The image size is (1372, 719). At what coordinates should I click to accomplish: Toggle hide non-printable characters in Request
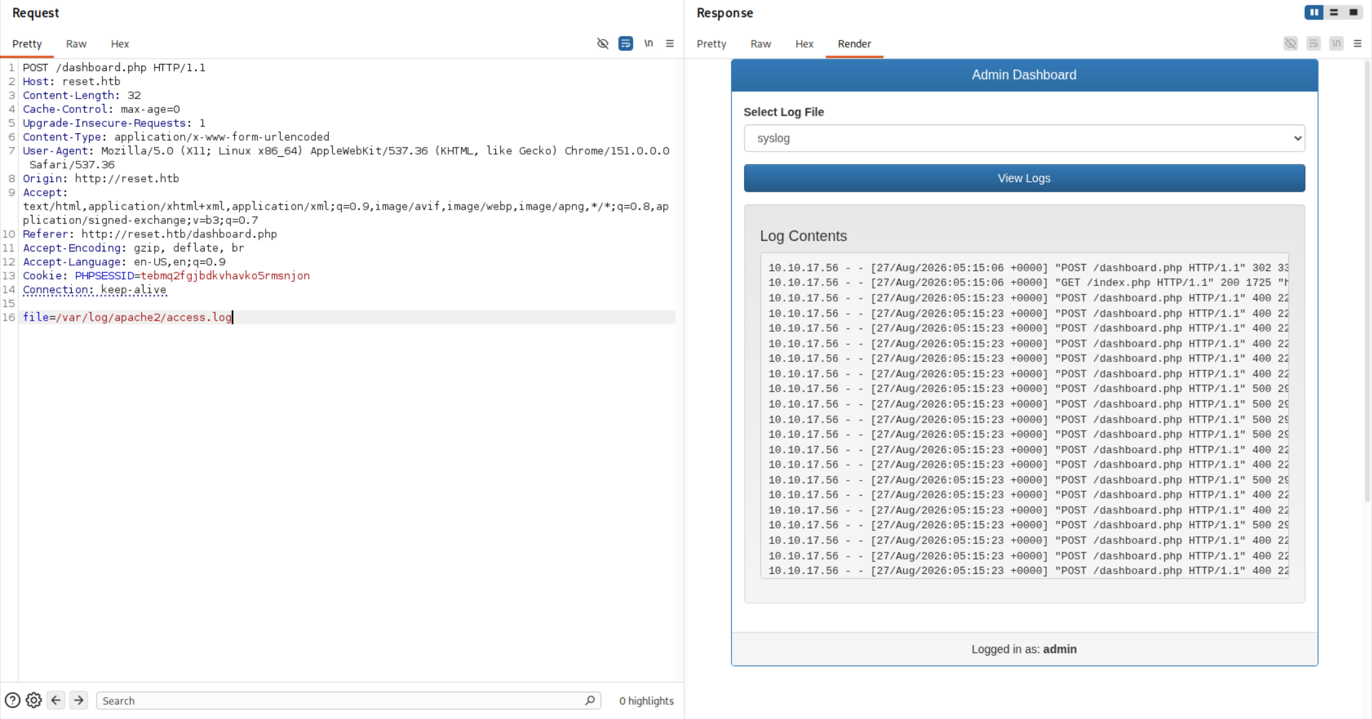click(x=602, y=44)
